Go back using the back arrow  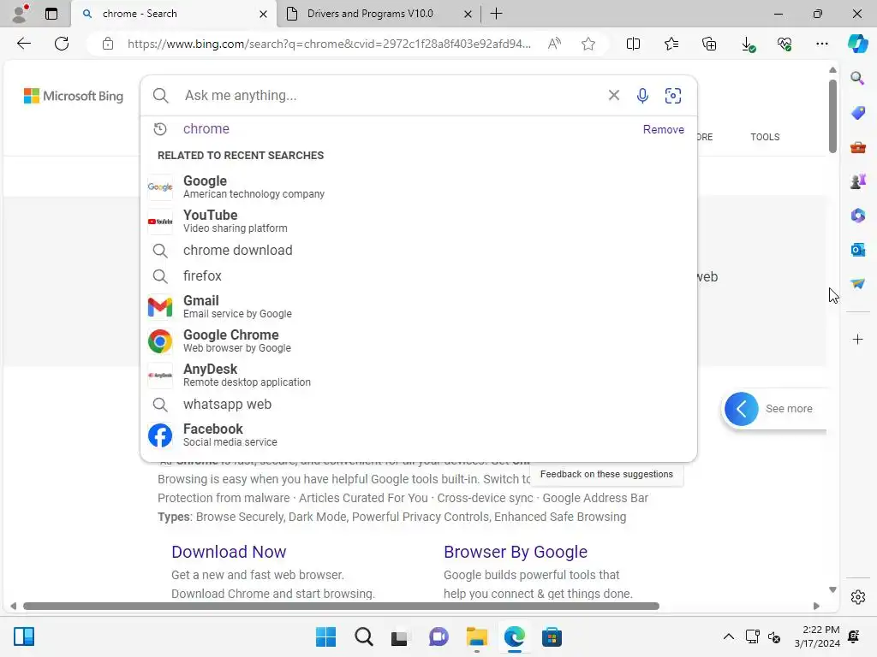(23, 44)
